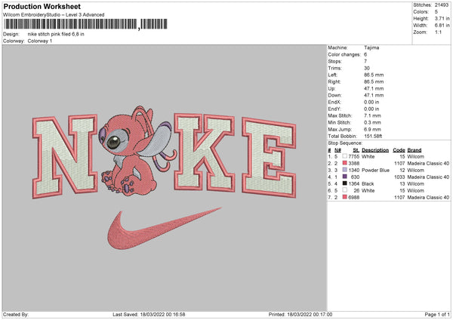Image resolution: width=453 pixels, height=320 pixels.
Task: Click code 12 in the Powder Blue row
Action: (402, 170)
